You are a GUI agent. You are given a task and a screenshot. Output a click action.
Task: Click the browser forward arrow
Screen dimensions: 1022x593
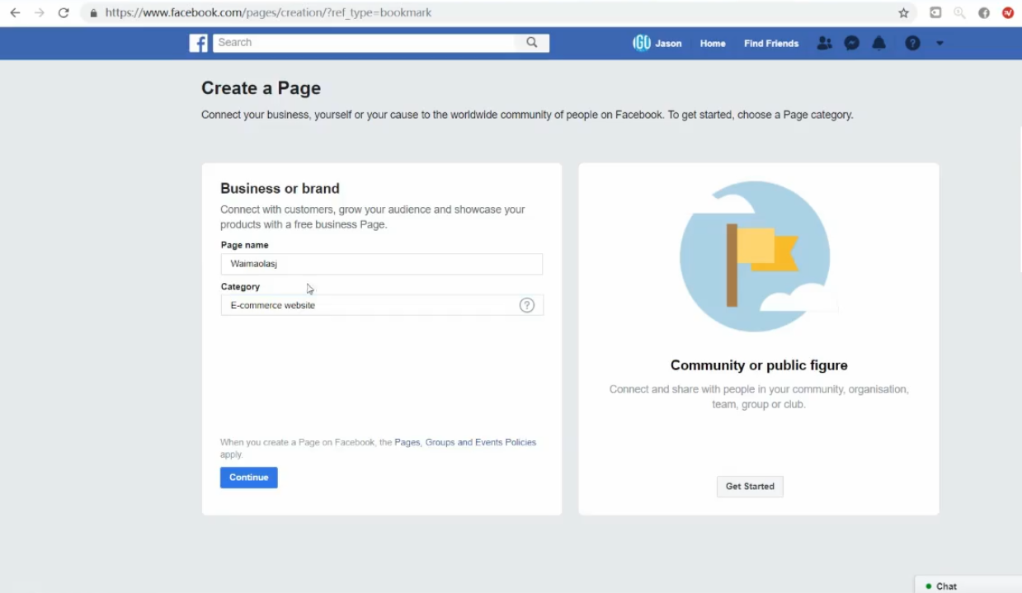[39, 13]
